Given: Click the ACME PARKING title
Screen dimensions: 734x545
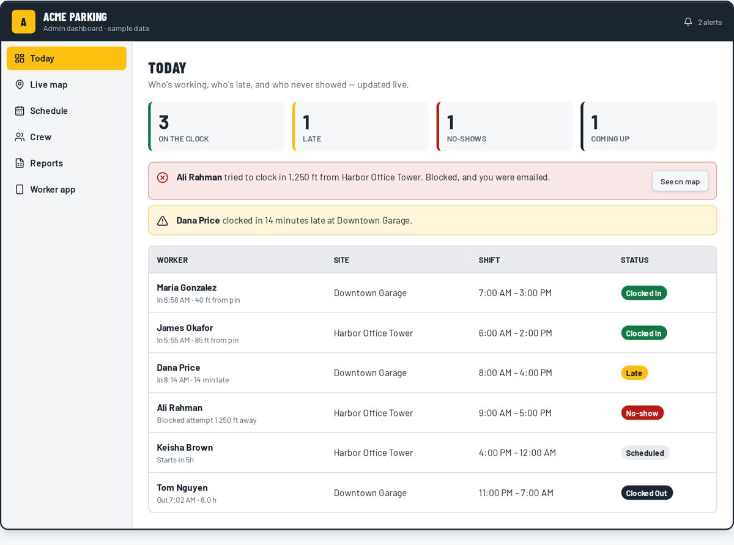Looking at the screenshot, I should click(75, 17).
